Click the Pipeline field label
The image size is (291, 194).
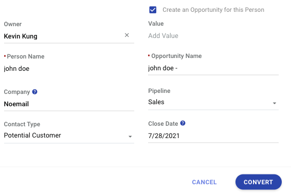tap(159, 91)
